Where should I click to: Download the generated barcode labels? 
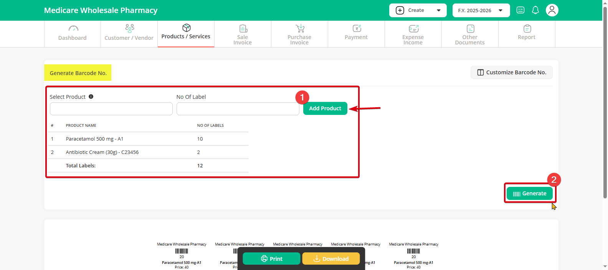[x=331, y=259]
